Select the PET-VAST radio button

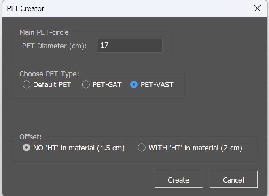[134, 85]
